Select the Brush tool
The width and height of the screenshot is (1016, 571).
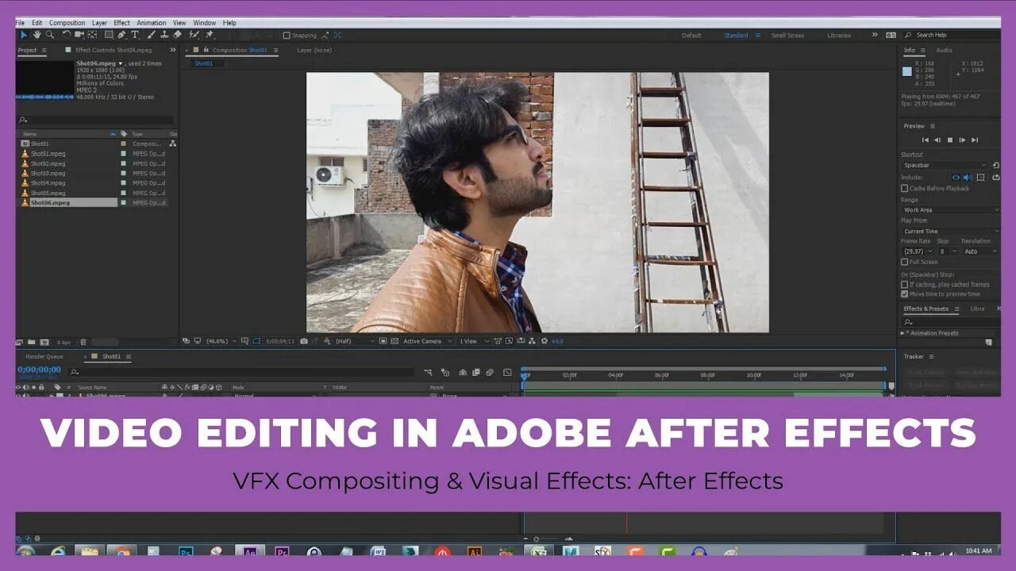[x=151, y=35]
